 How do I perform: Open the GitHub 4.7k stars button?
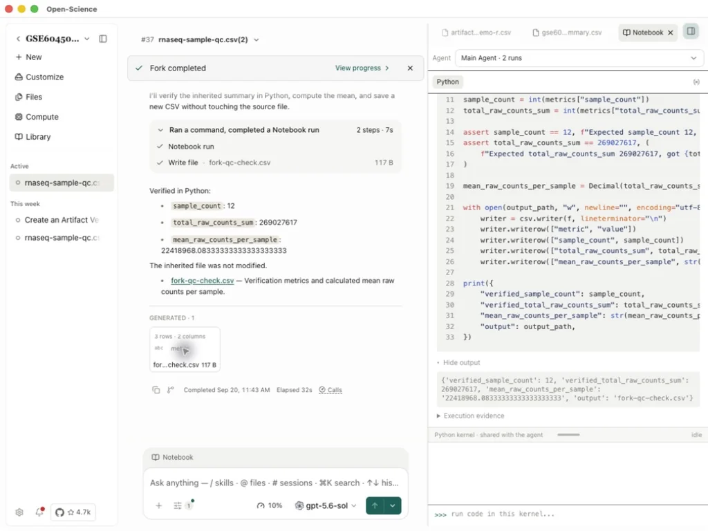(73, 512)
